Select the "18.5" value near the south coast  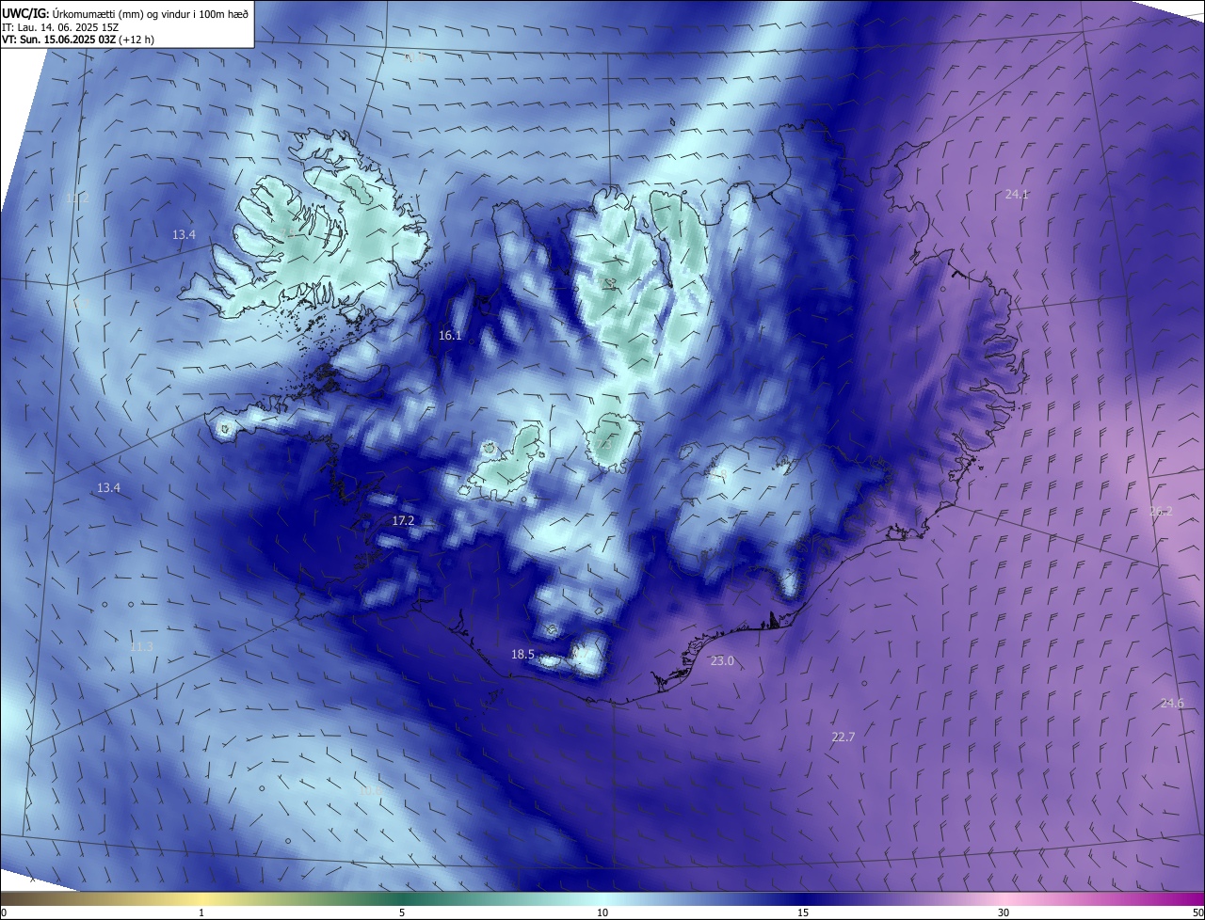tap(522, 655)
